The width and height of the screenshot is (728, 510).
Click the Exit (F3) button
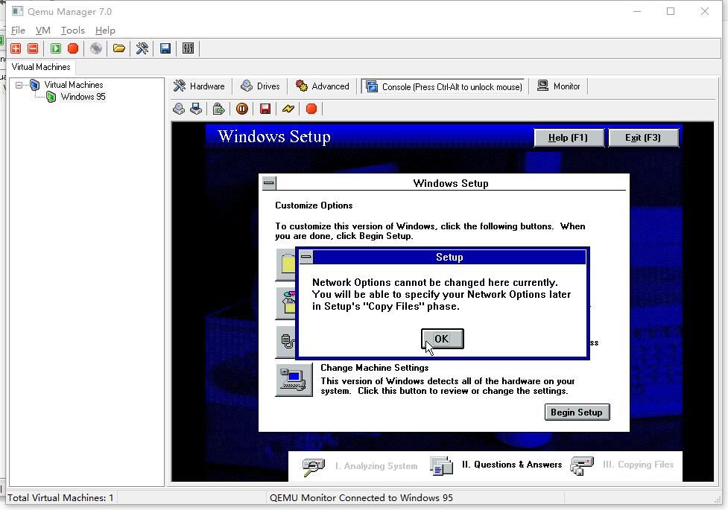pos(643,138)
